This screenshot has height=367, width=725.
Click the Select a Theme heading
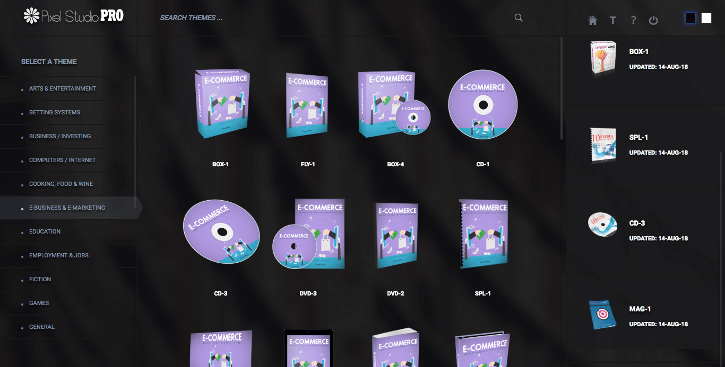49,61
